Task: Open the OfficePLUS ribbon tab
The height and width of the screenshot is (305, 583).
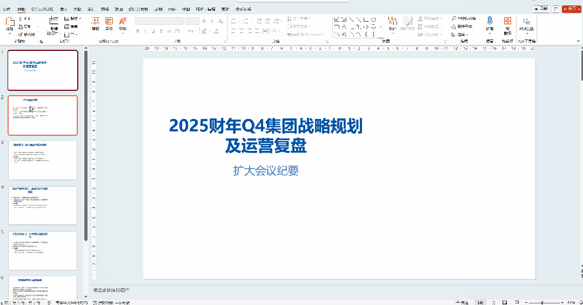Action: point(42,9)
